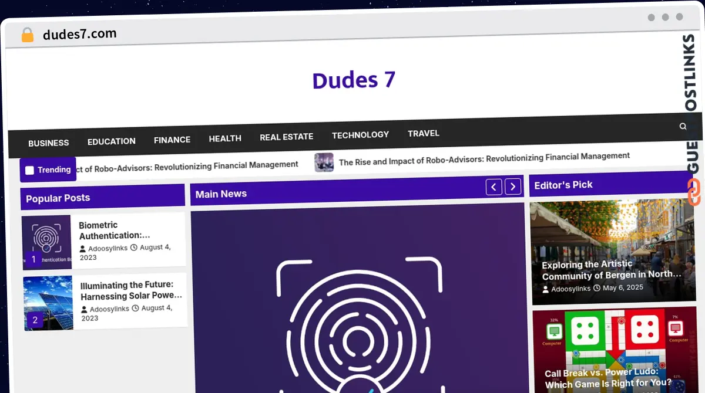This screenshot has width=705, height=393.
Task: Open Call Break vs. Power Ludo article
Action: pyautogui.click(x=607, y=379)
